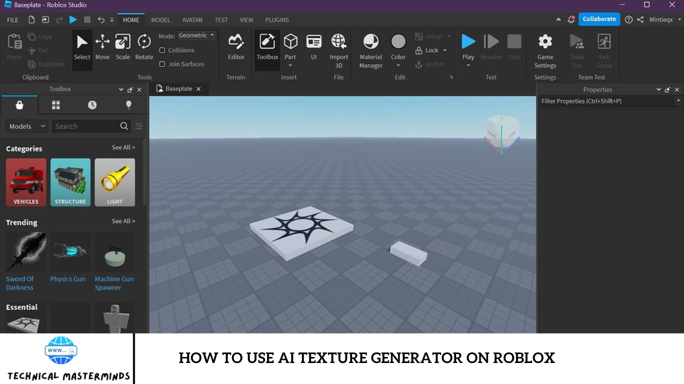Viewport: 684px width, 384px height.
Task: Switch to the TEST tab
Action: [x=221, y=20]
